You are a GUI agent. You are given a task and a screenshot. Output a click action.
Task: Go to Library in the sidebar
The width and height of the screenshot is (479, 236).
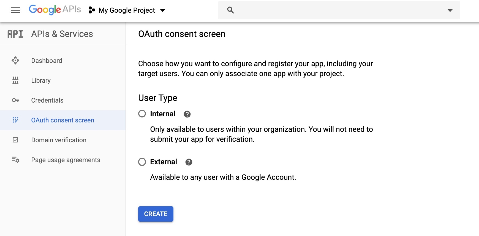(41, 81)
